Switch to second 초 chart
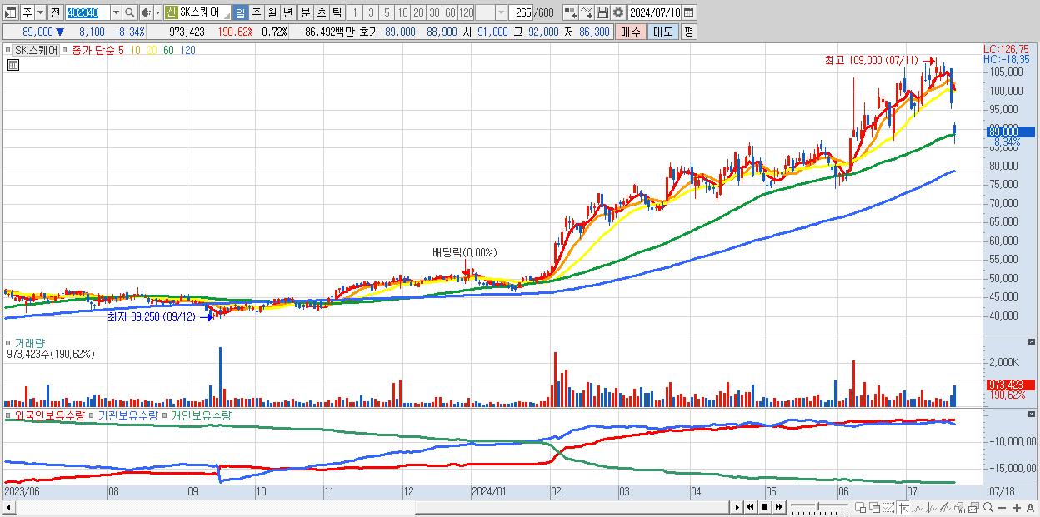1040x517 pixels. click(321, 12)
